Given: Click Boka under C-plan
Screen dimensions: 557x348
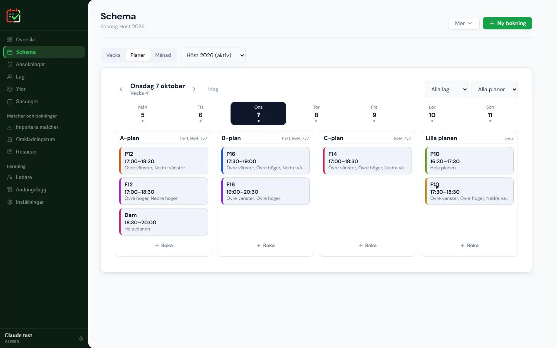Looking at the screenshot, I should click(367, 246).
